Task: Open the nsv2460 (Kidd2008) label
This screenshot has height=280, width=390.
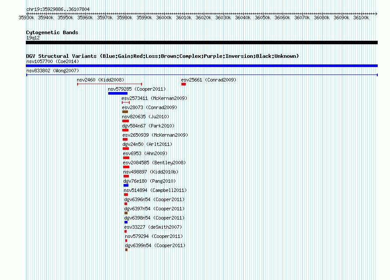Action: click(100, 80)
